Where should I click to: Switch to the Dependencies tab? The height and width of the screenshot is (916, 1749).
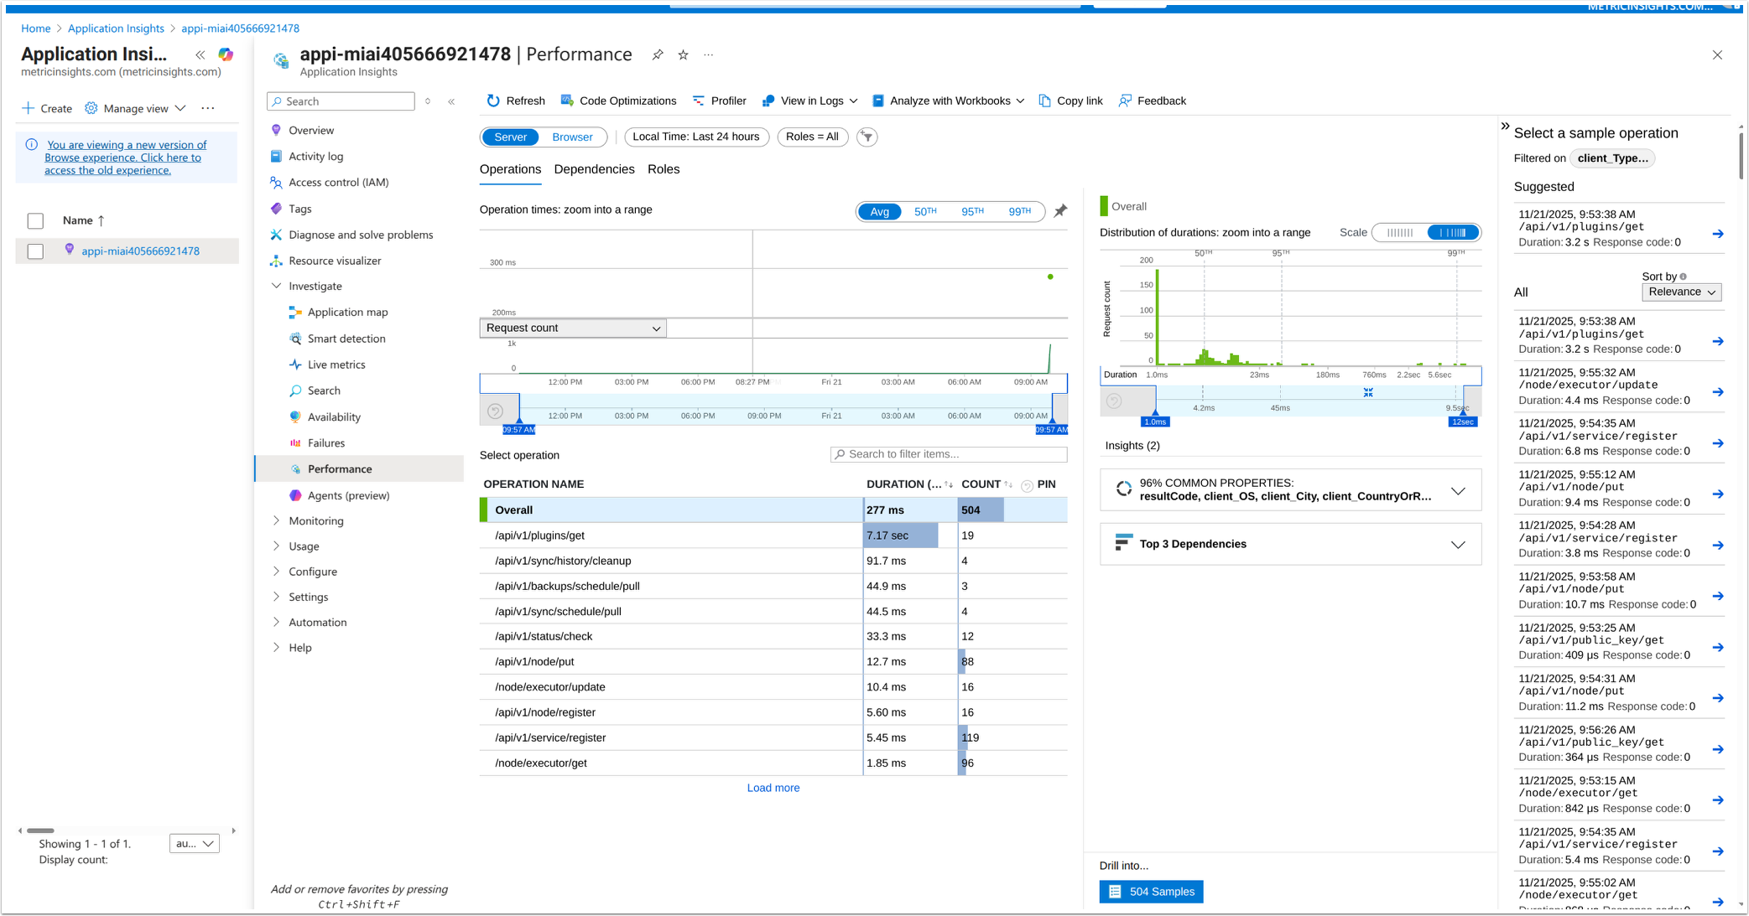[x=594, y=169]
